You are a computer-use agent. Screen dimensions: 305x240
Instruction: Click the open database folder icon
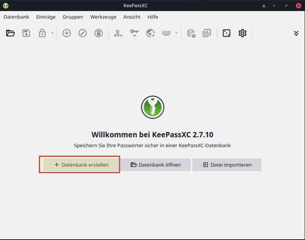click(x=10, y=33)
